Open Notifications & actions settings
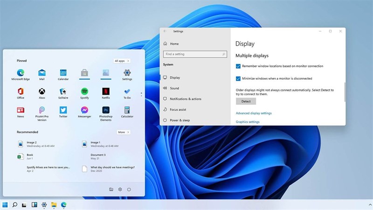Image resolution: width=373 pixels, height=210 pixels. click(185, 99)
